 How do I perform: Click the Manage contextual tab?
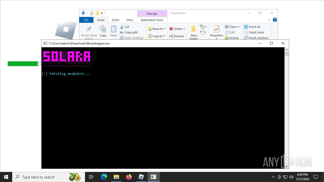point(152,14)
